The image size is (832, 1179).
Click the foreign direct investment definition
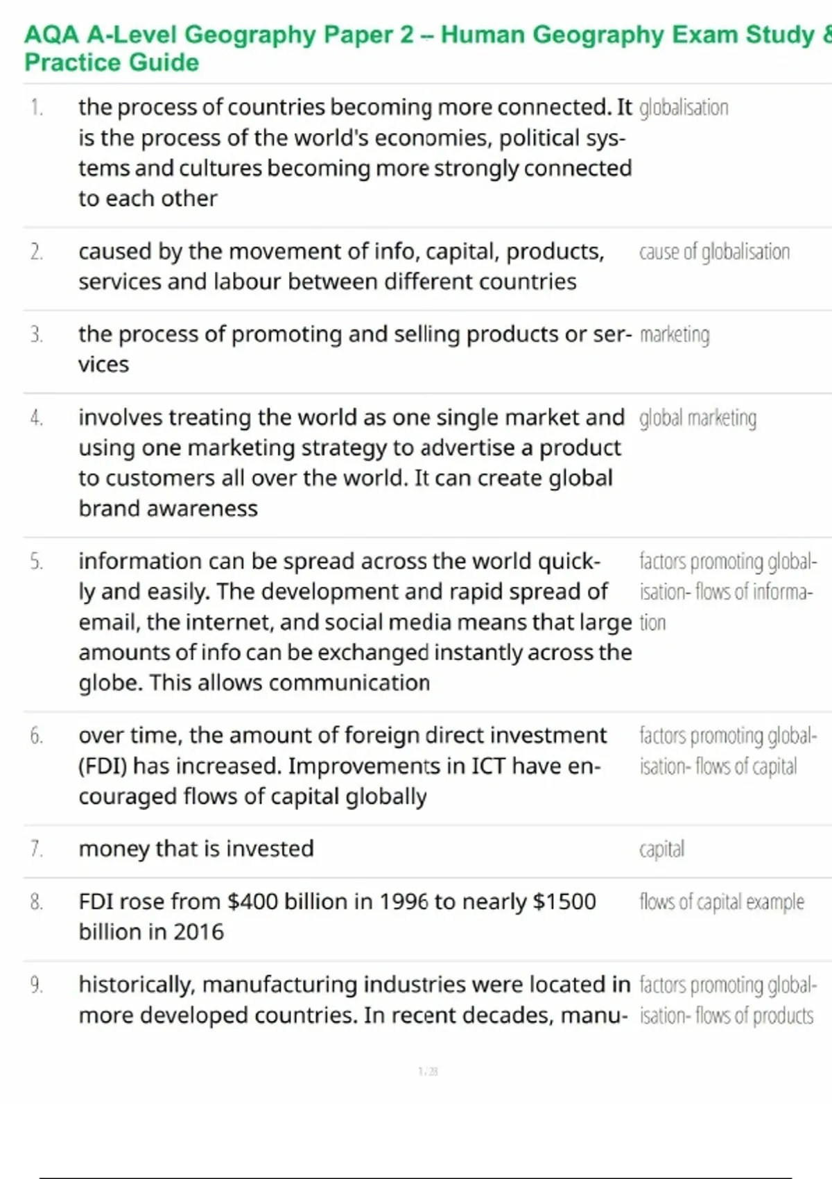[x=343, y=766]
